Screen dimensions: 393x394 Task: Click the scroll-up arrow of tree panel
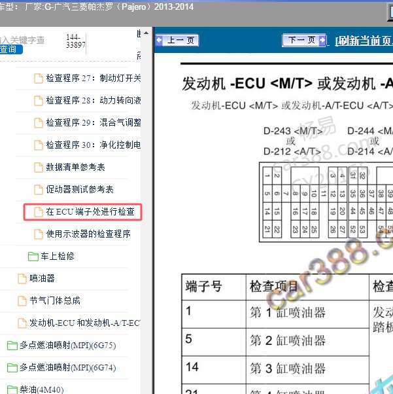click(146, 33)
